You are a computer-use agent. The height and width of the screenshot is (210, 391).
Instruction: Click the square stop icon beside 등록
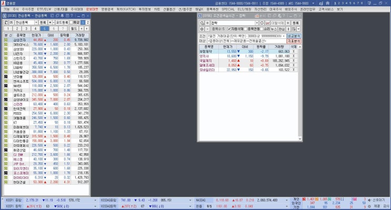coord(50,23)
